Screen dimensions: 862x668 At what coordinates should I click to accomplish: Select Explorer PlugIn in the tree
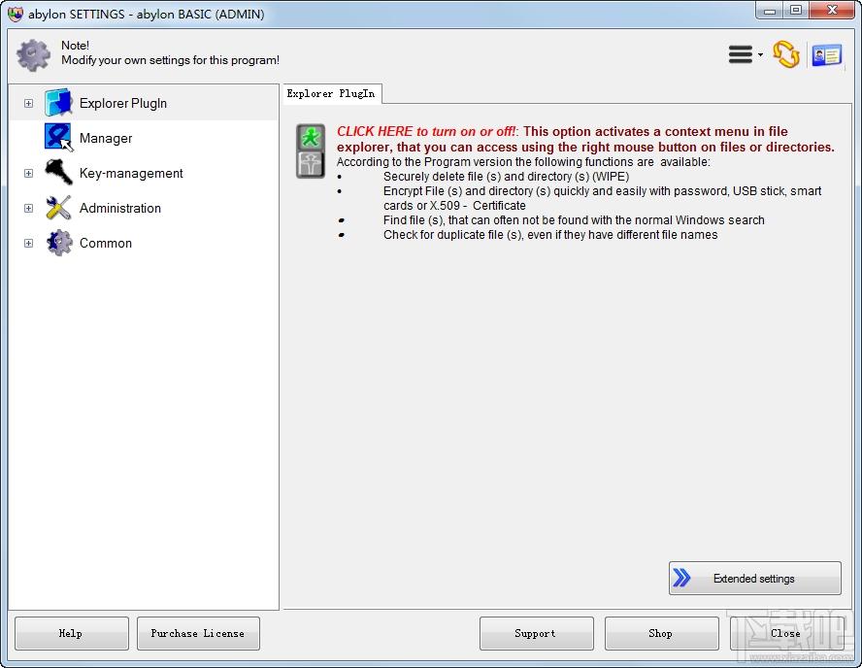(123, 103)
